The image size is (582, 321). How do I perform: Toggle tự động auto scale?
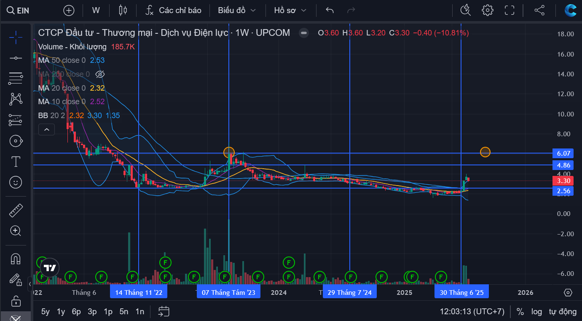[563, 312]
